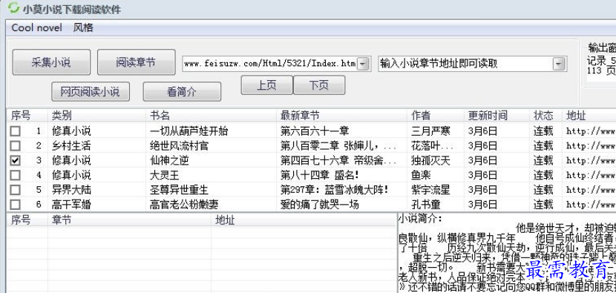The image size is (616, 293).
Task: Click author 孔书童
Action: coord(426,205)
